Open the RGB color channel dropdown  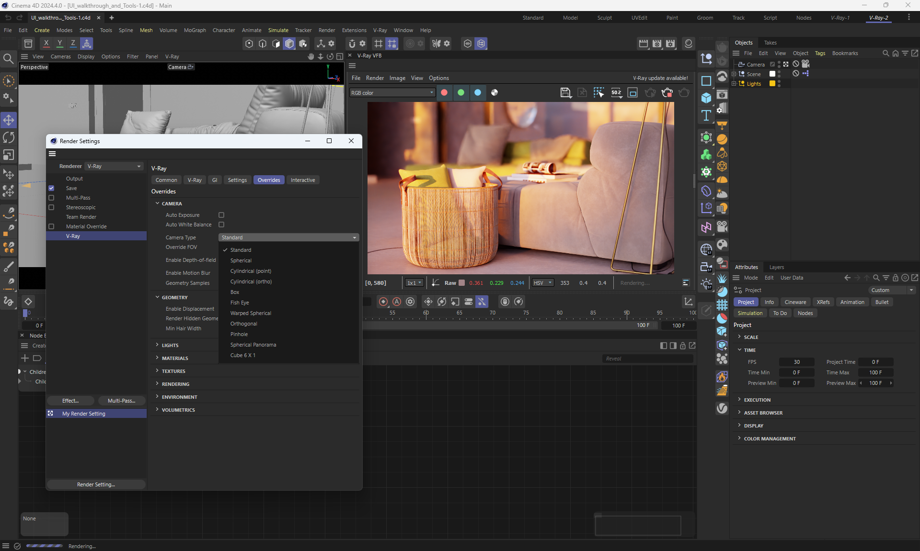coord(392,93)
